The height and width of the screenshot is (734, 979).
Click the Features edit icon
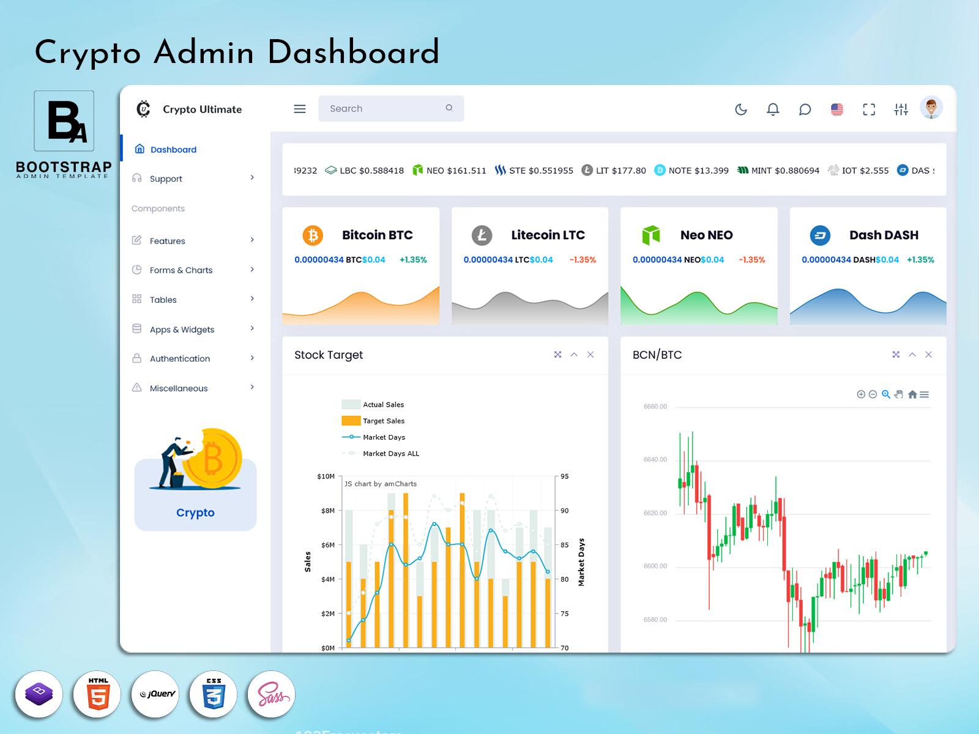137,240
